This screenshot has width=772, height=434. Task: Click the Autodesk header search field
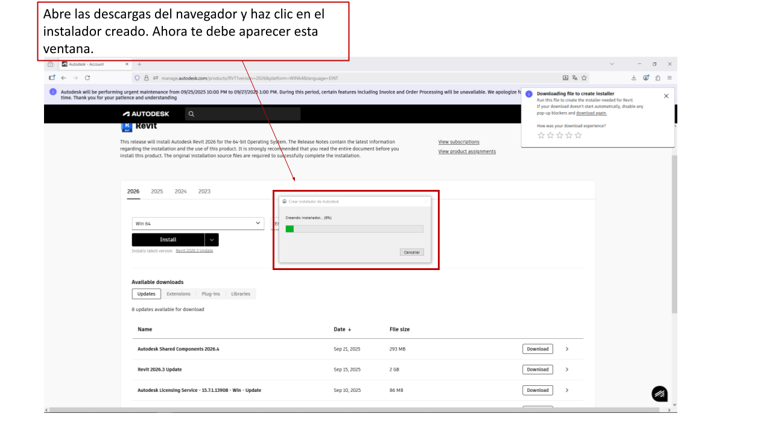pyautogui.click(x=242, y=113)
